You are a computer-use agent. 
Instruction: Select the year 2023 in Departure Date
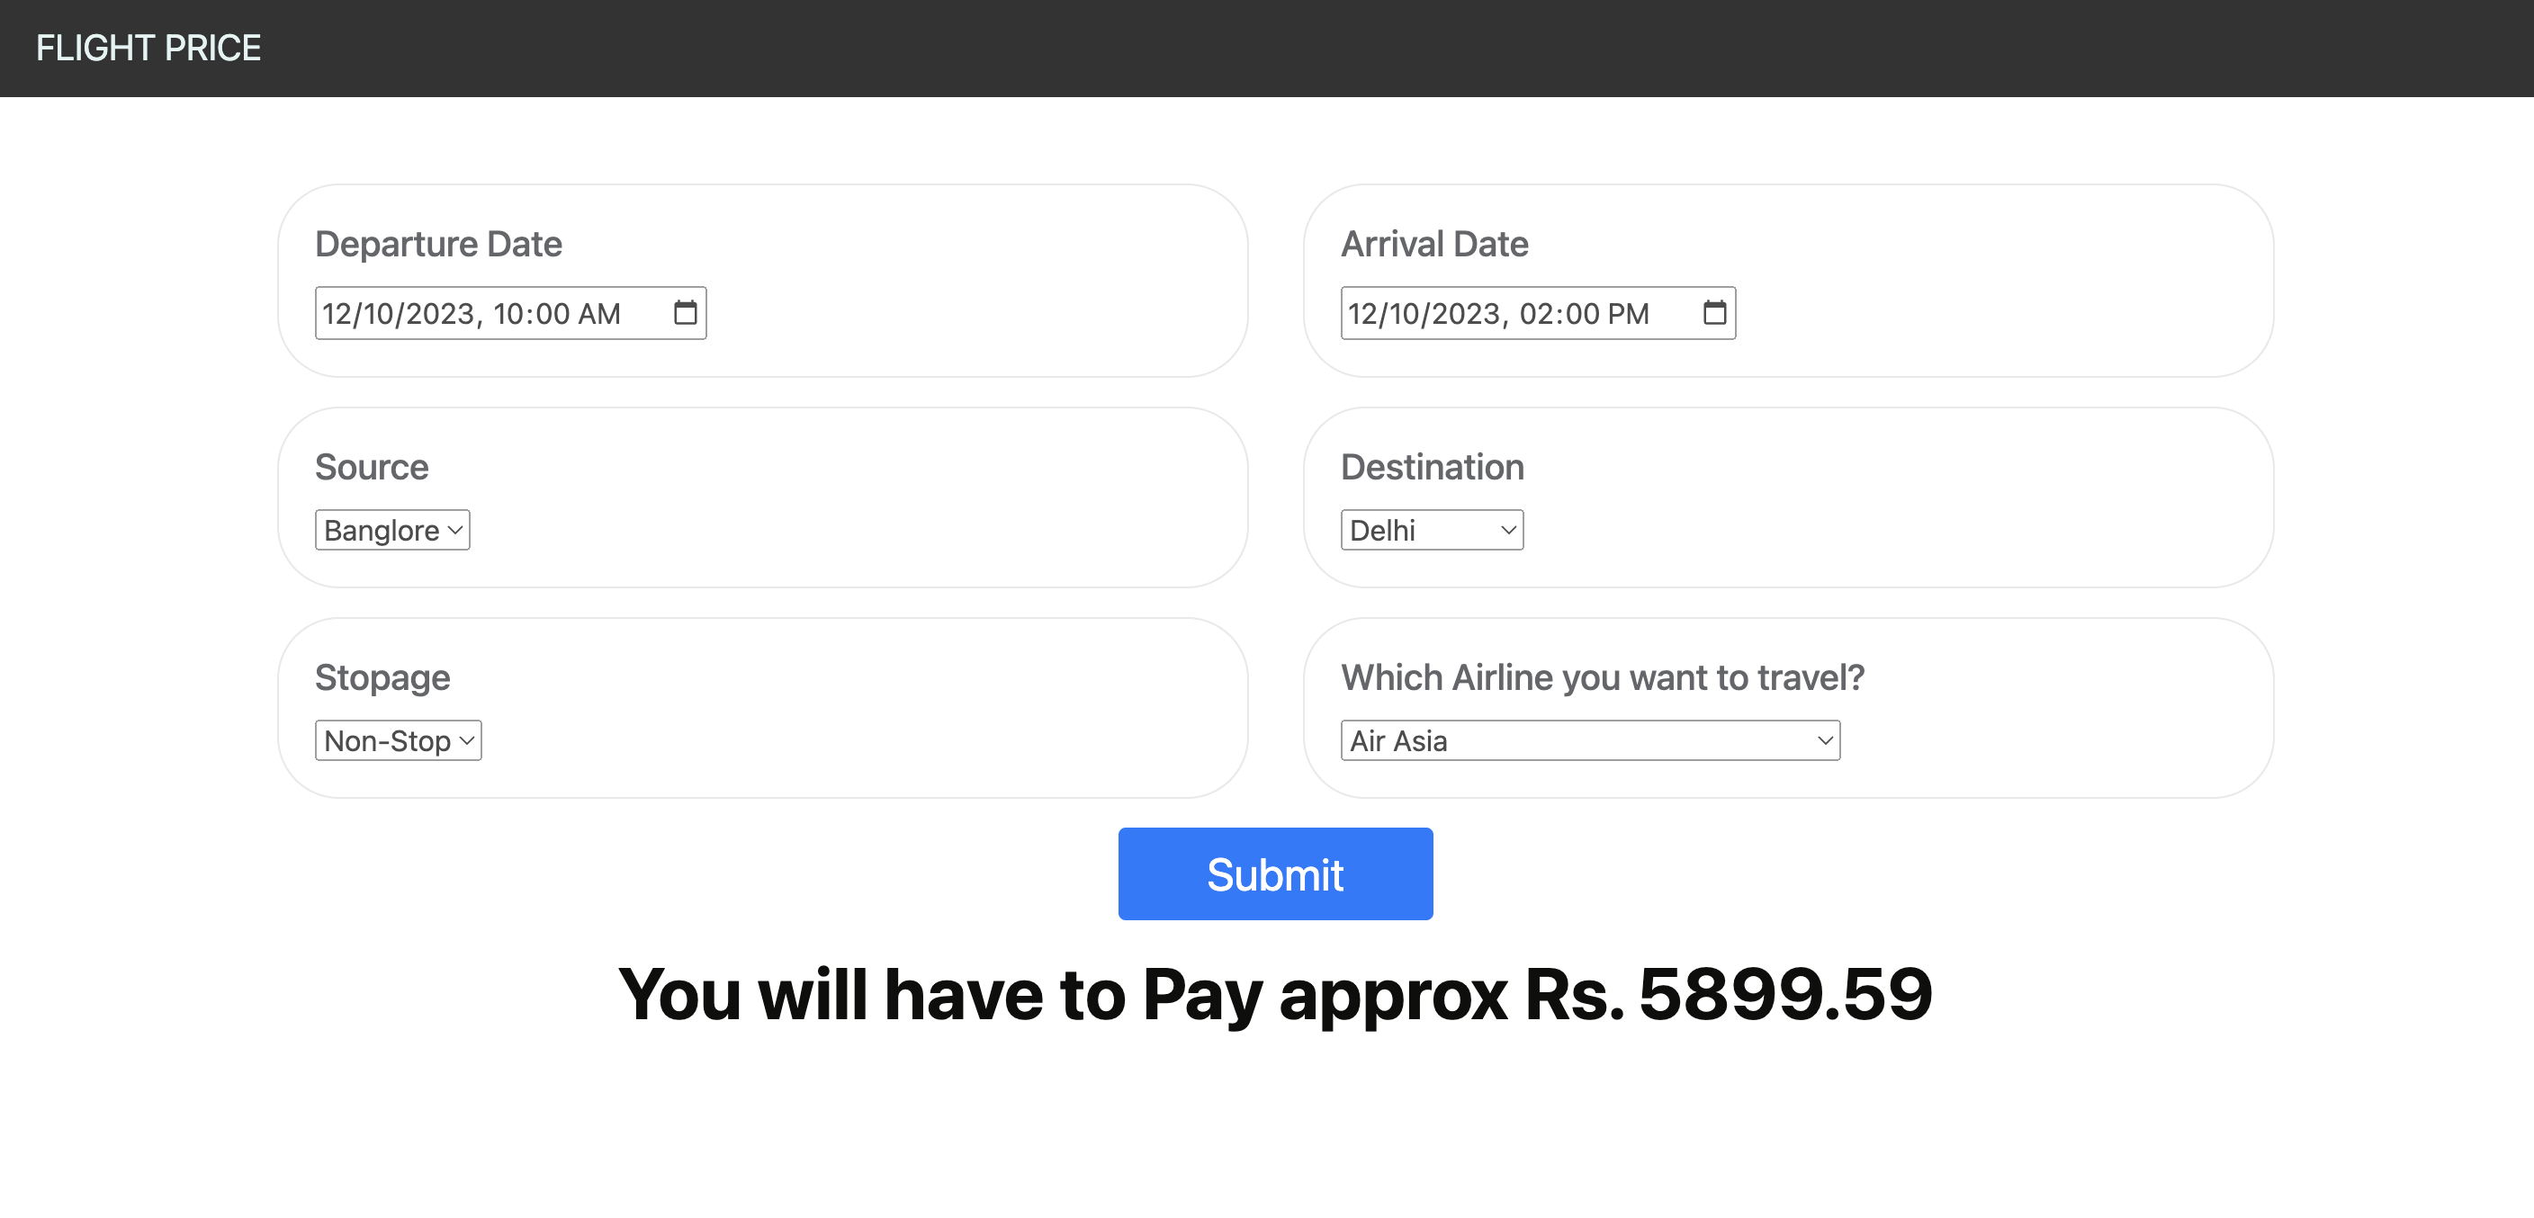tap(440, 314)
